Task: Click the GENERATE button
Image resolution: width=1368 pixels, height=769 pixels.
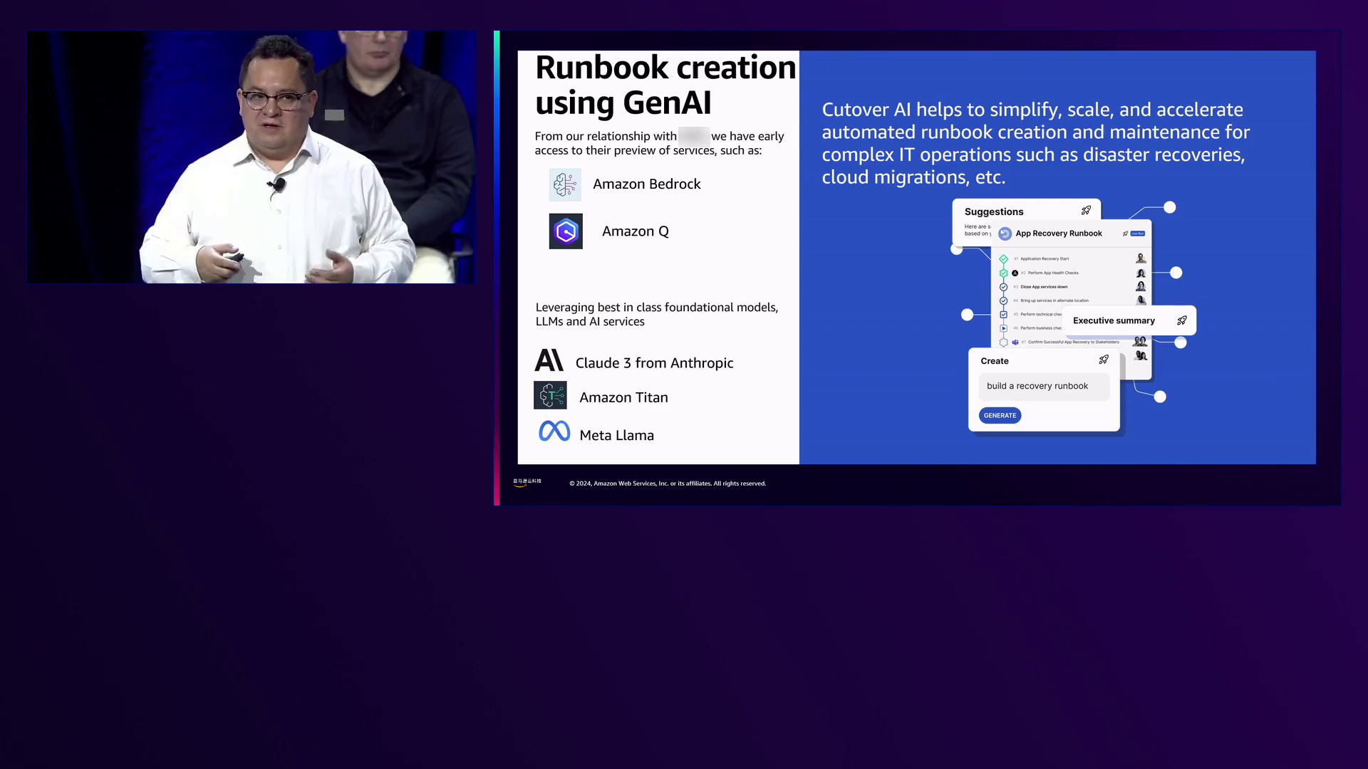Action: pyautogui.click(x=1000, y=416)
